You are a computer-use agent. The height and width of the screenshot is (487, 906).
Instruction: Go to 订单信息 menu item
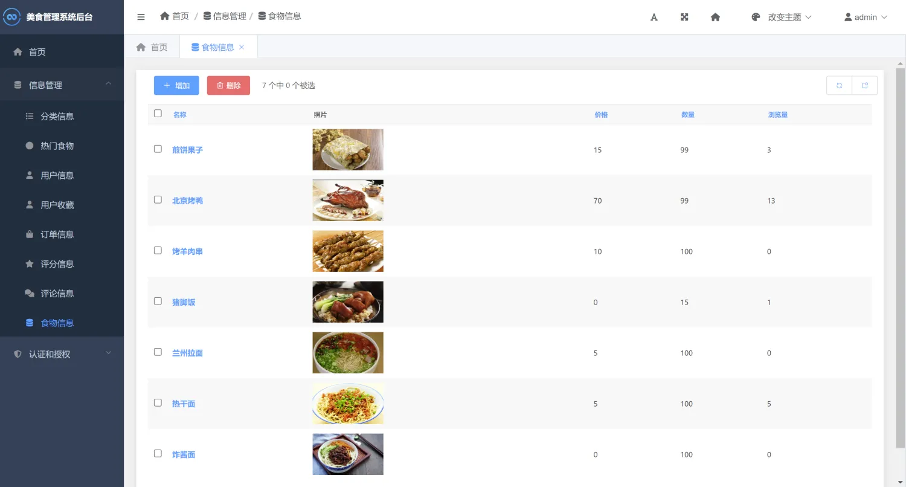click(x=57, y=234)
